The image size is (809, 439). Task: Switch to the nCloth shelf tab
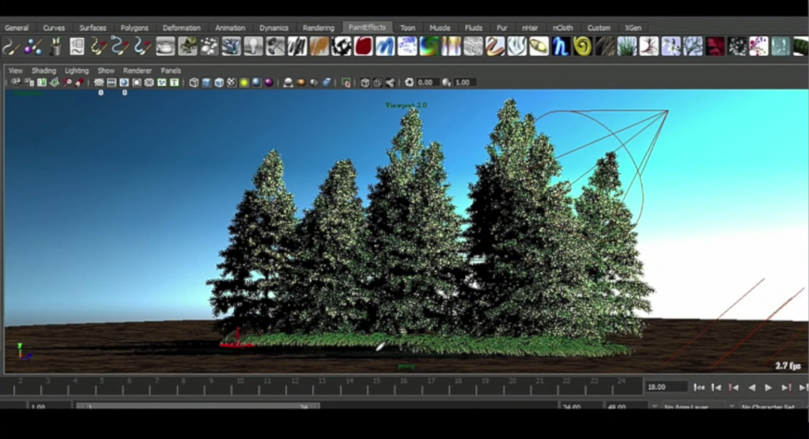coord(562,28)
